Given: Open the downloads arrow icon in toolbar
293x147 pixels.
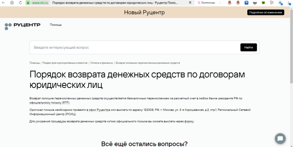Looking at the screenshot, I should pyautogui.click(x=289, y=3).
